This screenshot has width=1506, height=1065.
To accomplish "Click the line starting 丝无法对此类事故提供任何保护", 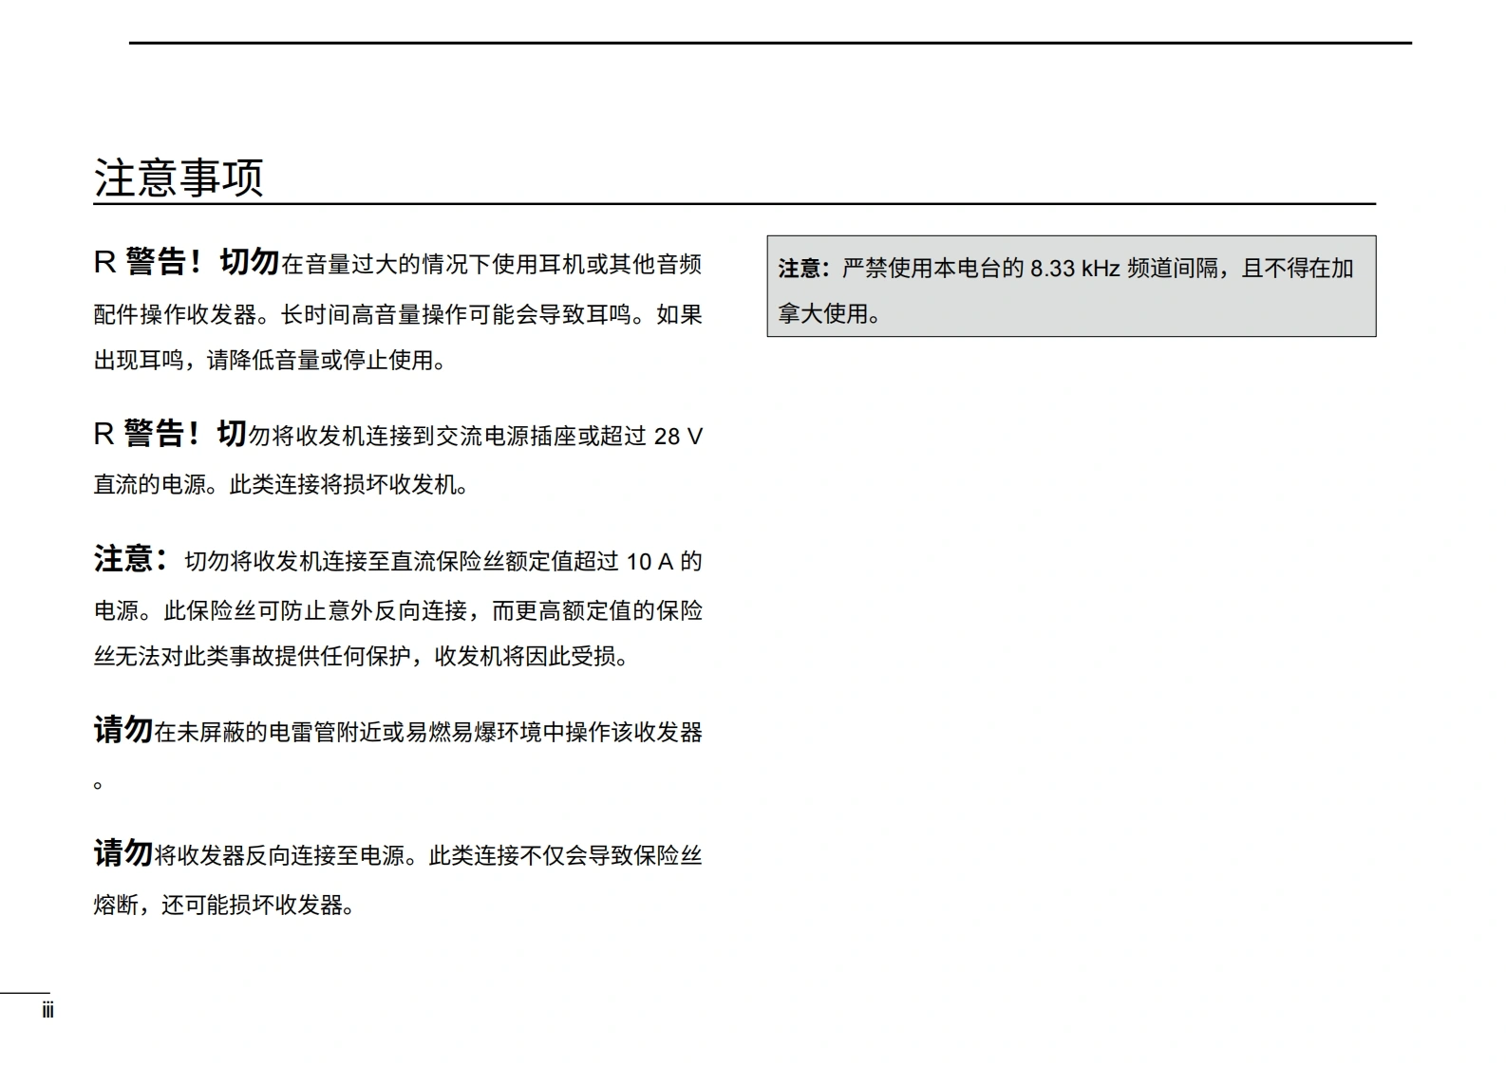I will [x=361, y=657].
